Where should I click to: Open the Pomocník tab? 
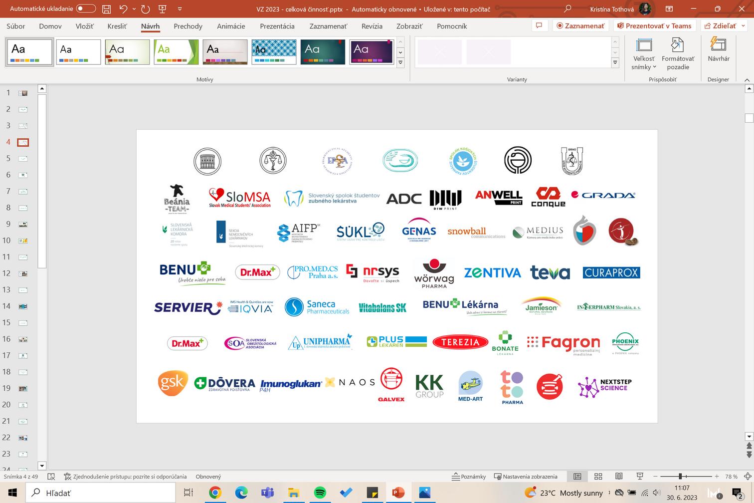(452, 26)
